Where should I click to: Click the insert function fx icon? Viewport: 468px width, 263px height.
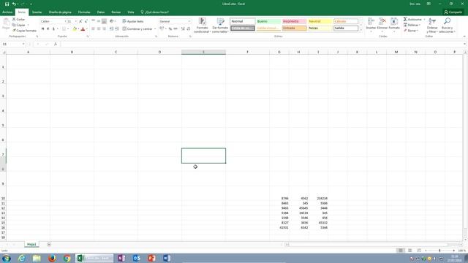point(56,44)
